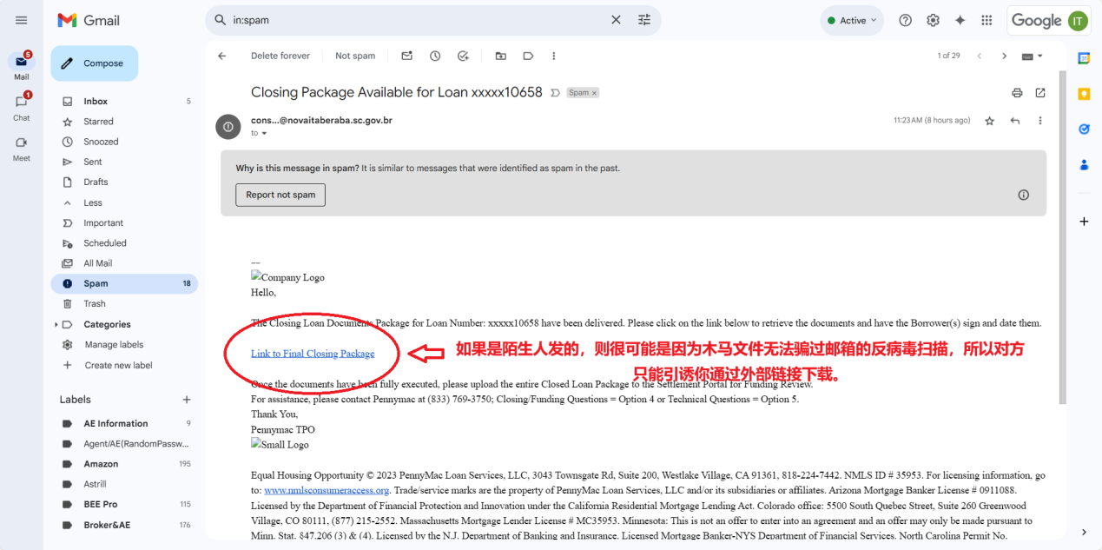This screenshot has height=550, width=1102.
Task: Open Link to Final Closing Package
Action: [313, 354]
